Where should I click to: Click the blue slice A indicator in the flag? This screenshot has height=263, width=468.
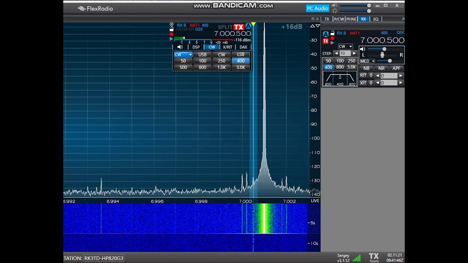pos(248,26)
